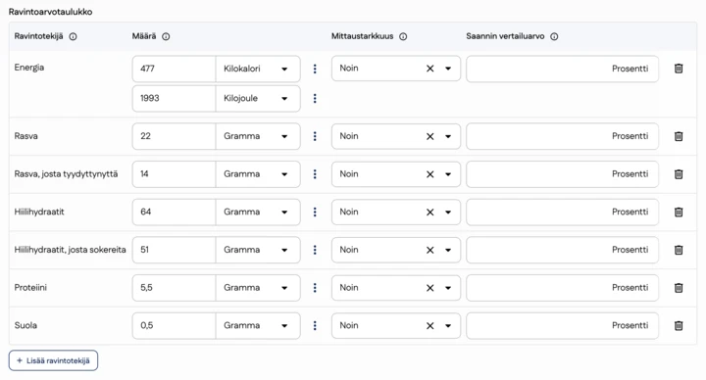The height and width of the screenshot is (380, 706).
Task: Open three-dot menu for Hiilihydraatit, josta sokereita
Action: (x=315, y=250)
